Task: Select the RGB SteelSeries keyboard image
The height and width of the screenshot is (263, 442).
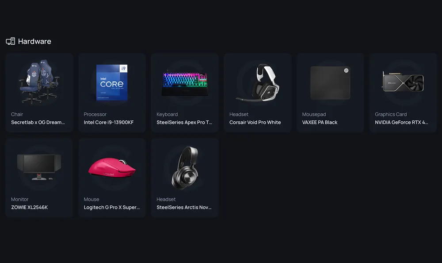Action: pos(185,84)
